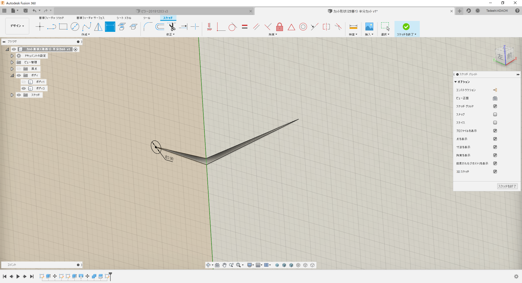Apply the Perpendicular constraint

pyautogui.click(x=268, y=27)
